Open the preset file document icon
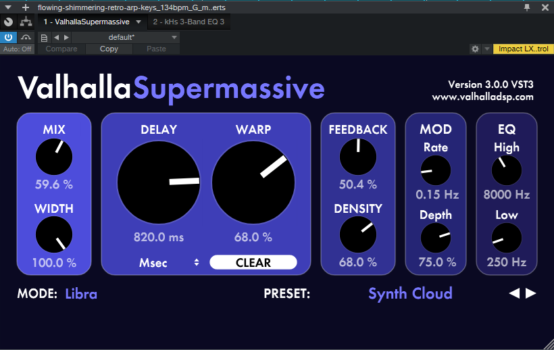This screenshot has height=350, width=554. pos(44,38)
